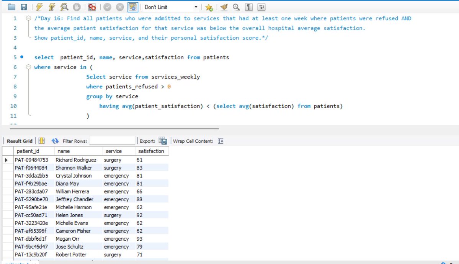Collapse the comment block on line 1

point(28,18)
